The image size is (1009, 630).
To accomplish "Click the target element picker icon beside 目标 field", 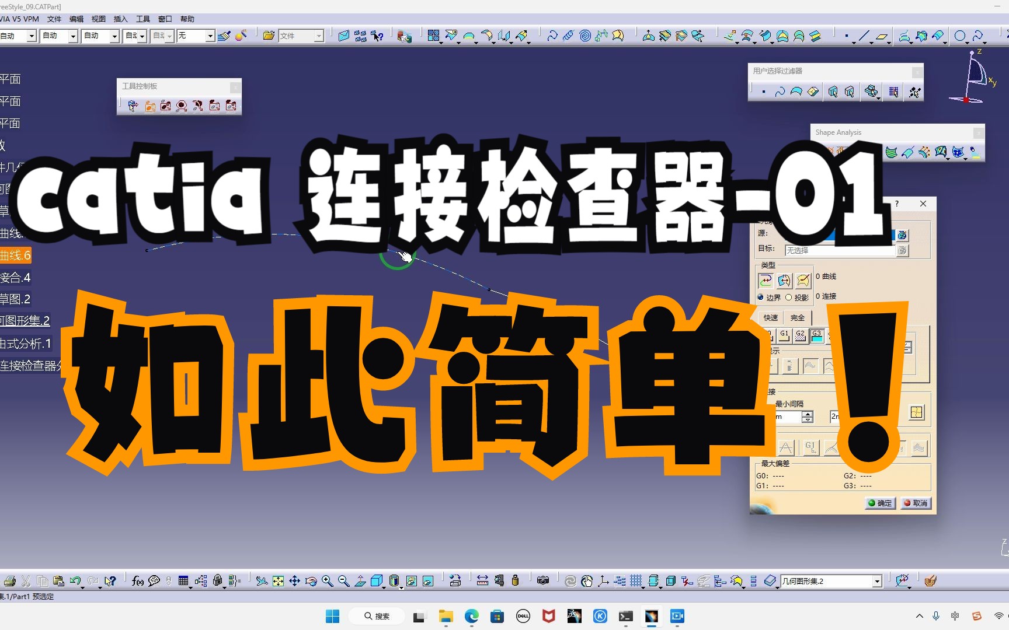I will pyautogui.click(x=903, y=250).
